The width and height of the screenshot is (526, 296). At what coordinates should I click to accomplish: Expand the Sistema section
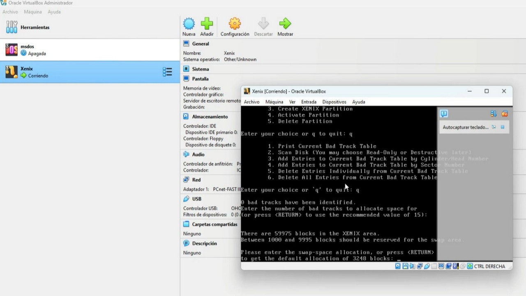pos(201,69)
